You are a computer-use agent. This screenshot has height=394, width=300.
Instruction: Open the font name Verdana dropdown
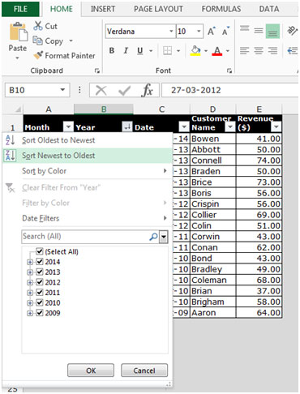[171, 32]
